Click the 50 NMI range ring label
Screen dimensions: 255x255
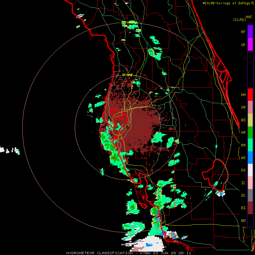[127, 75]
